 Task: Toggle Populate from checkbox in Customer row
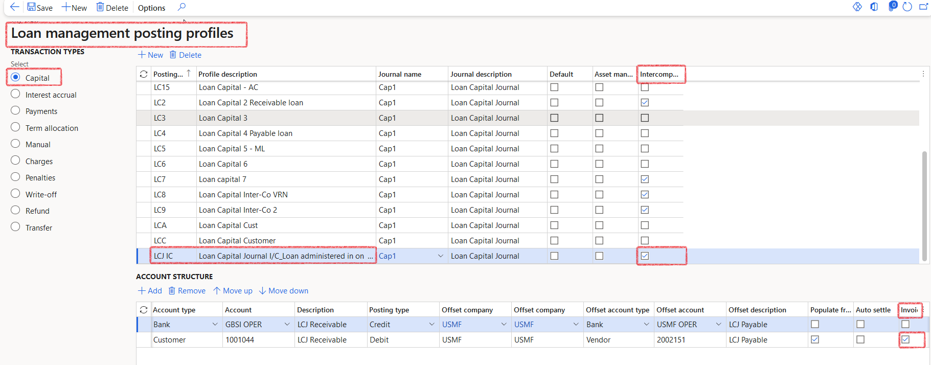tap(815, 339)
